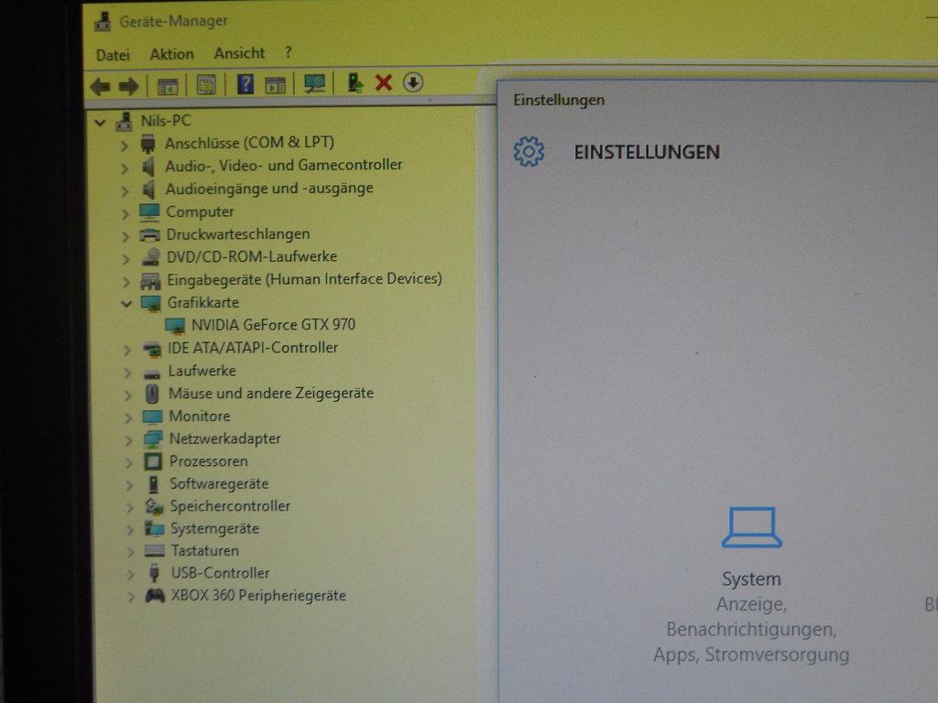
Task: Expand the Laufwerke category chevron
Action: 127,373
